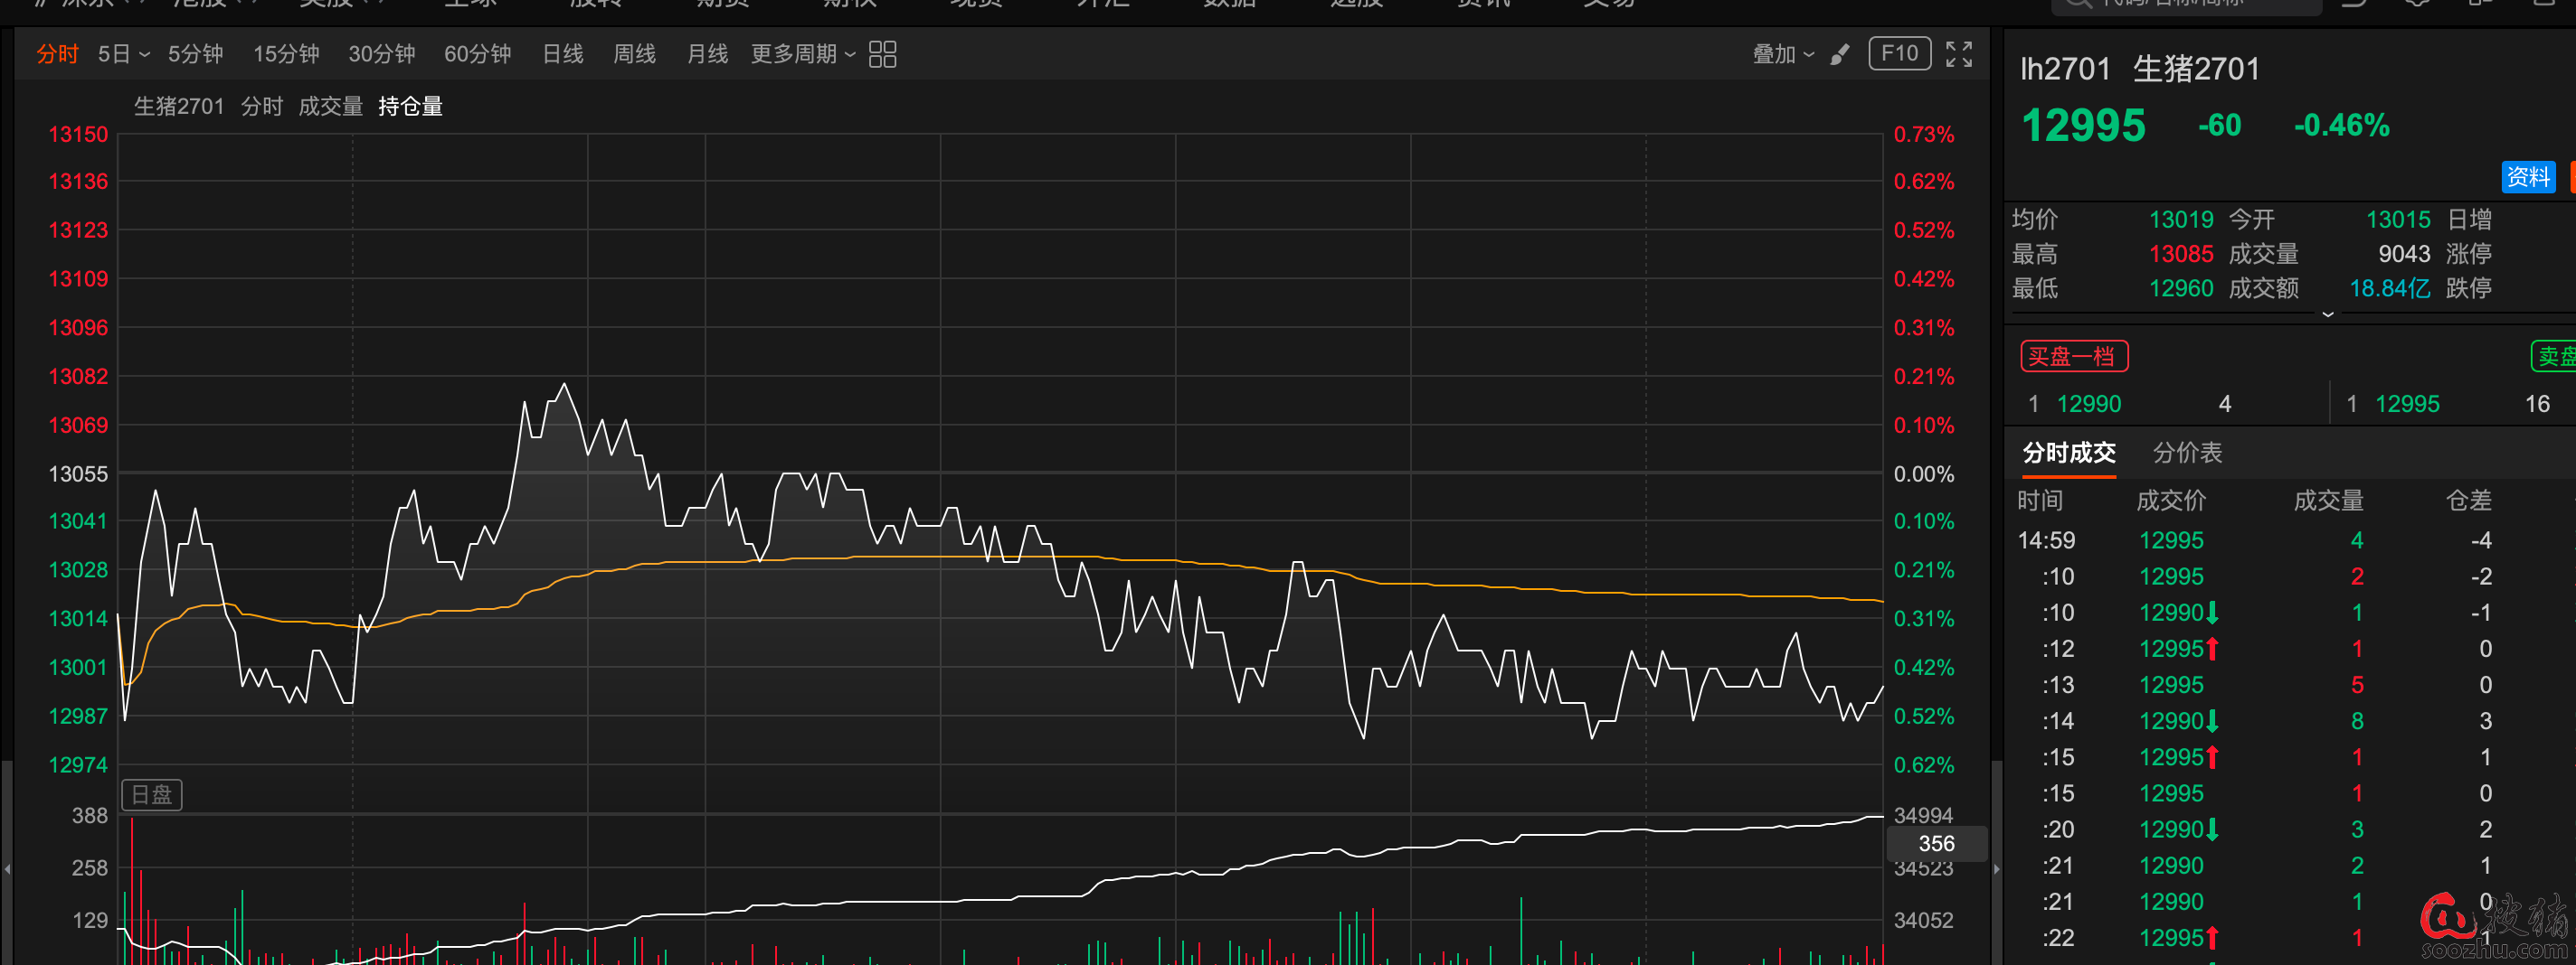This screenshot has width=2576, height=965.
Task: Select the 60分钟 chart period
Action: point(477,54)
